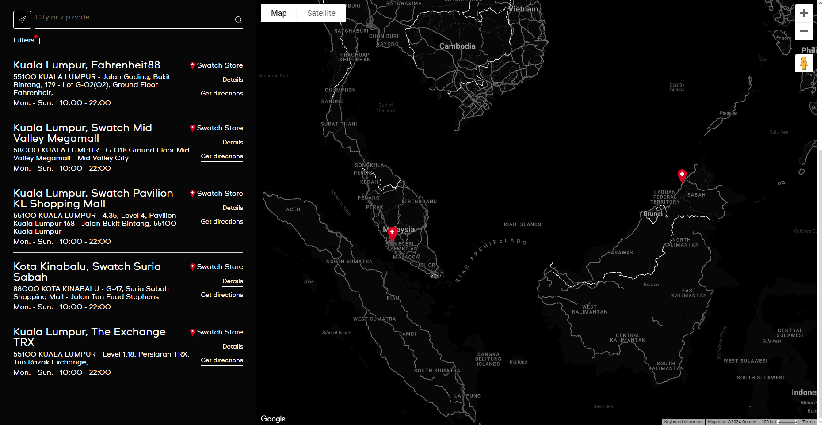Image resolution: width=824 pixels, height=425 pixels.
Task: Click the Google logo on the map
Action: click(x=273, y=419)
